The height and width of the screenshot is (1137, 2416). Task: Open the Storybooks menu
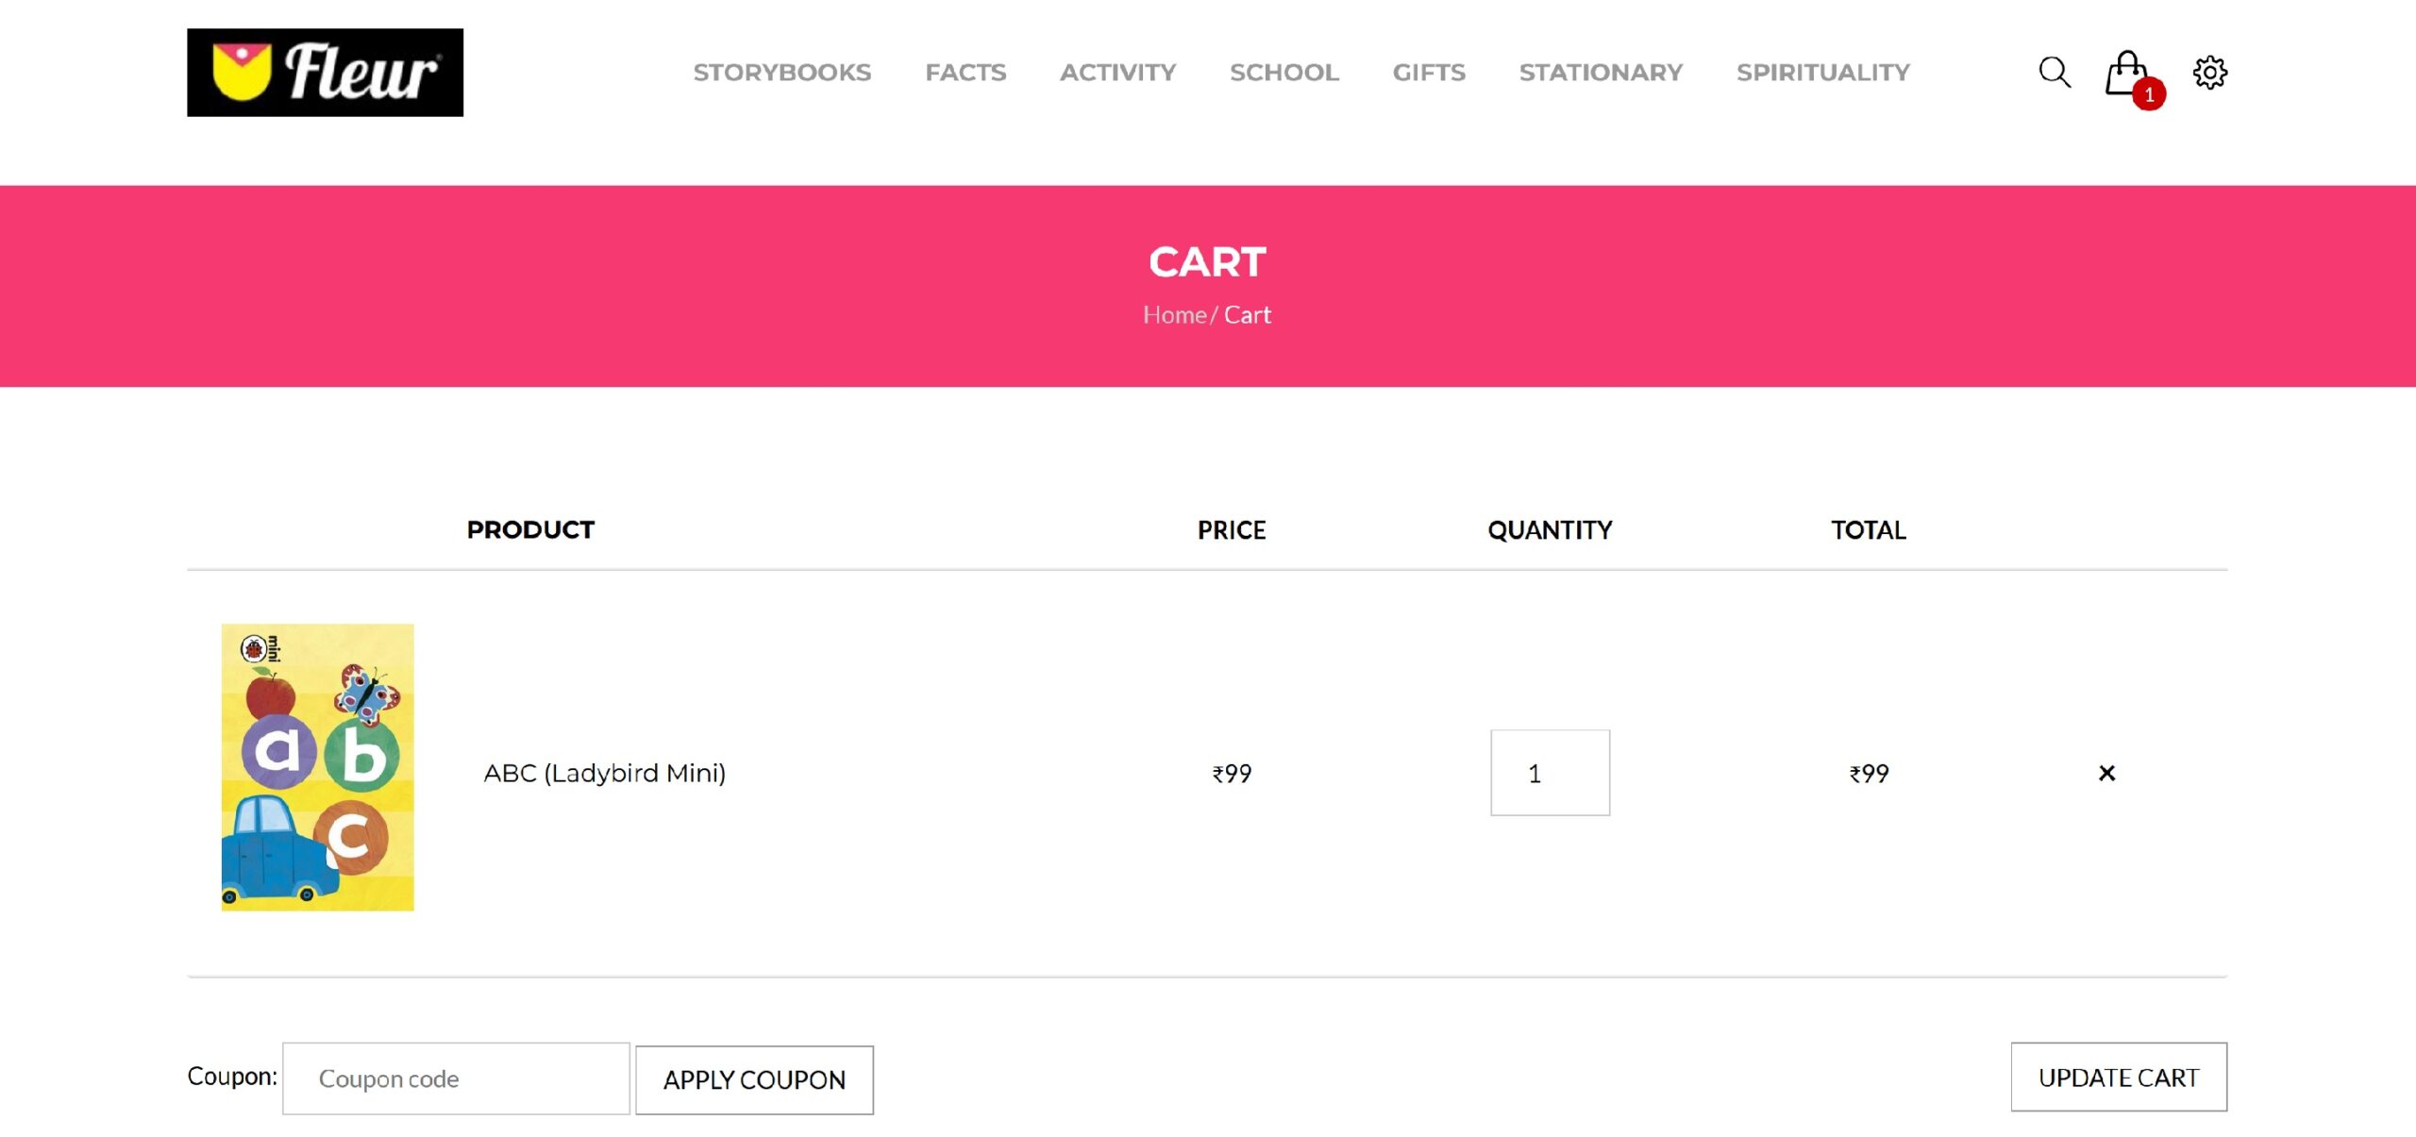point(781,73)
